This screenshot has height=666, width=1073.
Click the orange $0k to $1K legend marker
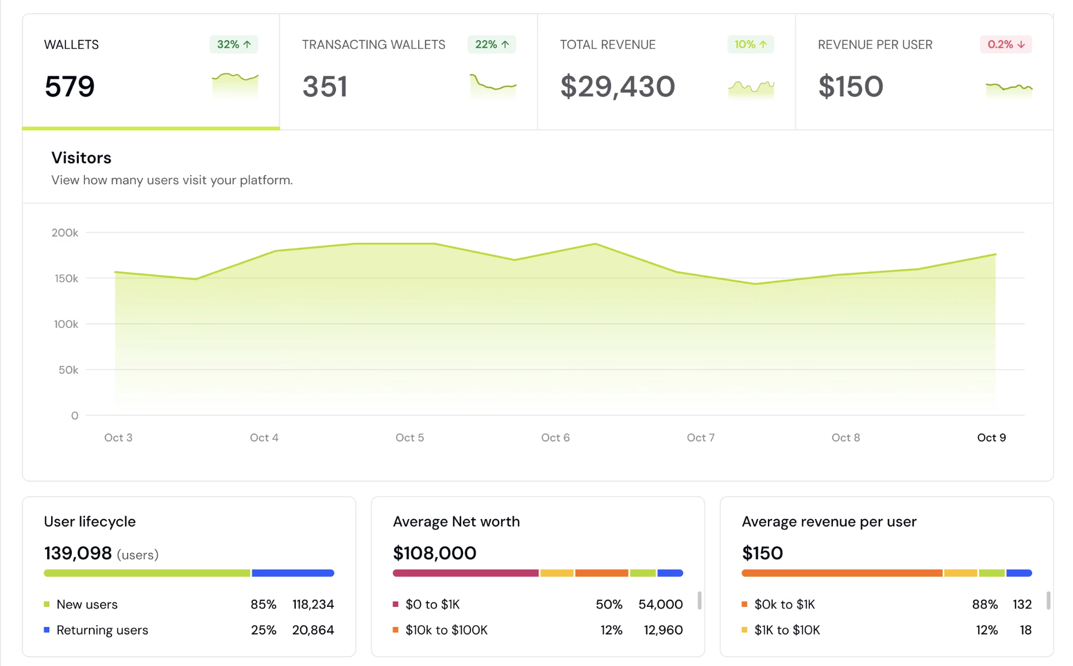point(744,604)
